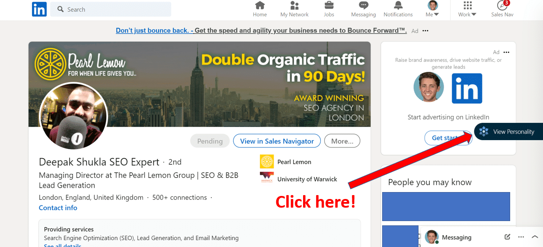This screenshot has width=543, height=247.
Task: Click Deepak Shukla's profile photo
Action: tap(73, 115)
